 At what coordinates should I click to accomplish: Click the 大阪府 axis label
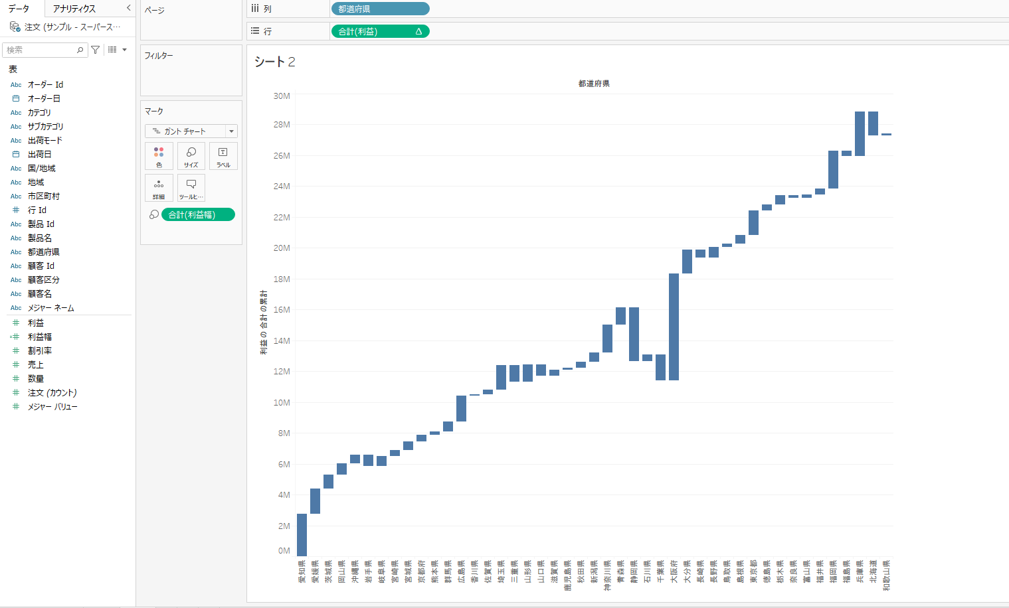pyautogui.click(x=674, y=571)
